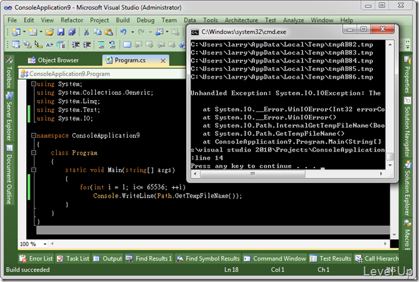The width and height of the screenshot is (419, 282).
Task: Click the code editor scroll right arrow
Action: coord(385,244)
